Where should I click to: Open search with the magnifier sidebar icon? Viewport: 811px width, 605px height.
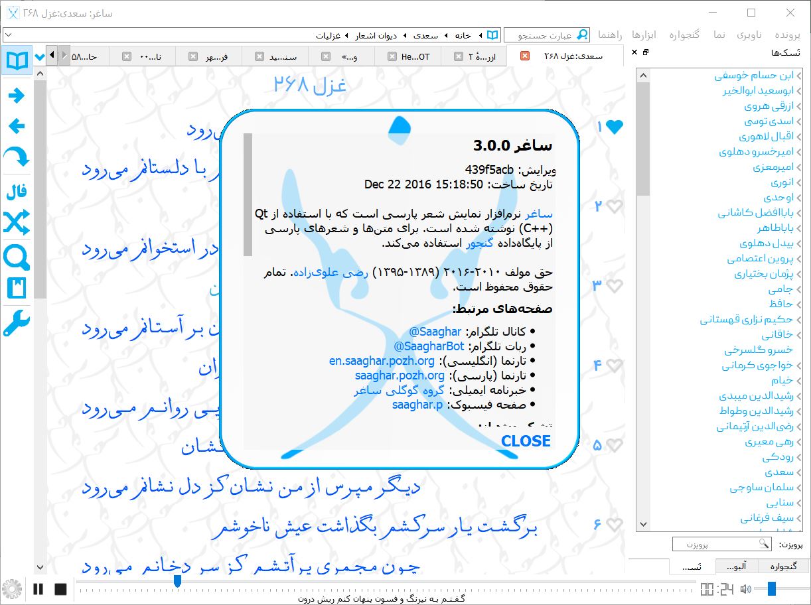pyautogui.click(x=17, y=257)
